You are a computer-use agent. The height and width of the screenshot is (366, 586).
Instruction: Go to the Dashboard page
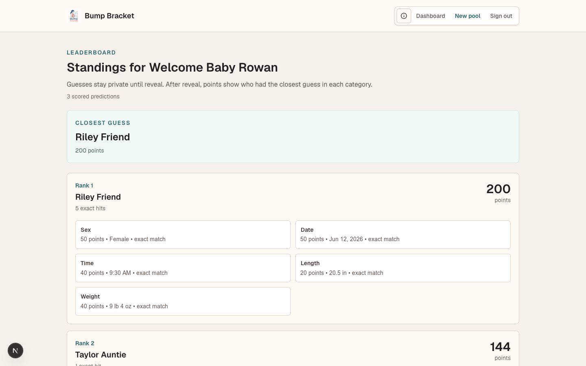pos(431,16)
